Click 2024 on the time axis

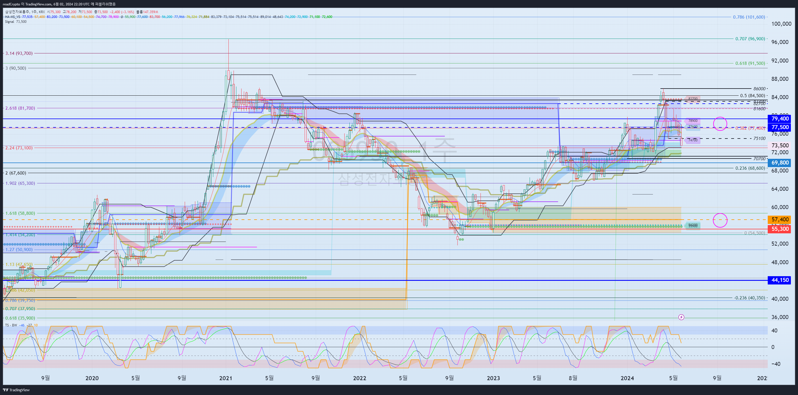click(627, 378)
